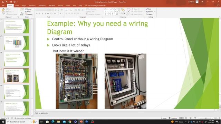Switch to Reading view in the status bar
The height and width of the screenshot is (124, 221).
(x=191, y=118)
